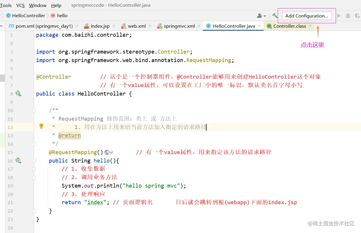Viewport: 361px width, 233px height.
Task: Toggle the comment end fold marker on line 14
Action: click(34, 144)
